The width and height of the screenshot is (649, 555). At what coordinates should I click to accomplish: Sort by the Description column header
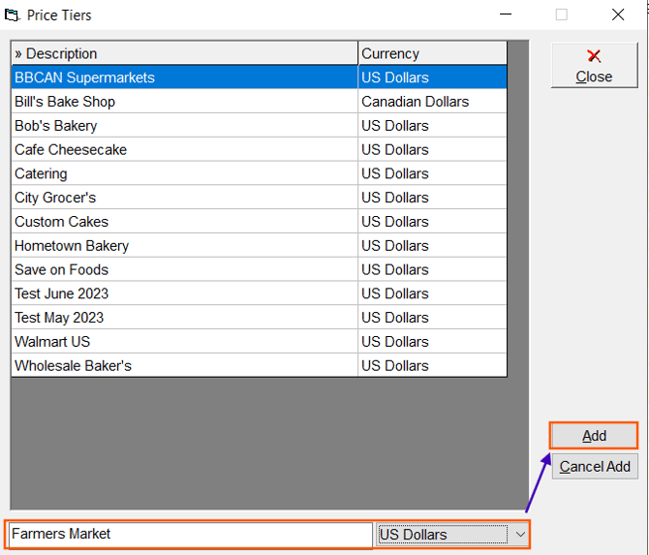tap(185, 53)
